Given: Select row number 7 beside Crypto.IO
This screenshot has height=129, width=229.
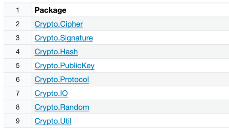Looking at the screenshot, I should 18,93.
